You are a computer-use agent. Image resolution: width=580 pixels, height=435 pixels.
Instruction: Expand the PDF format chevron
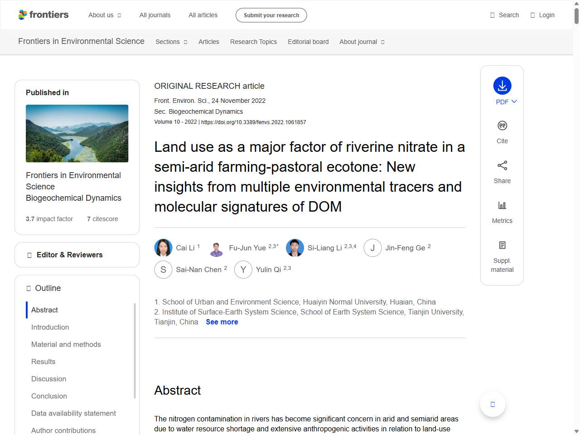(x=513, y=101)
